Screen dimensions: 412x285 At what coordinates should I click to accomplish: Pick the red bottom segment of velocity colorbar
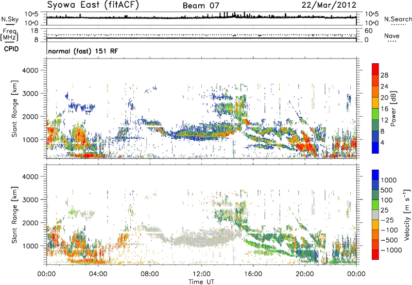375,255
